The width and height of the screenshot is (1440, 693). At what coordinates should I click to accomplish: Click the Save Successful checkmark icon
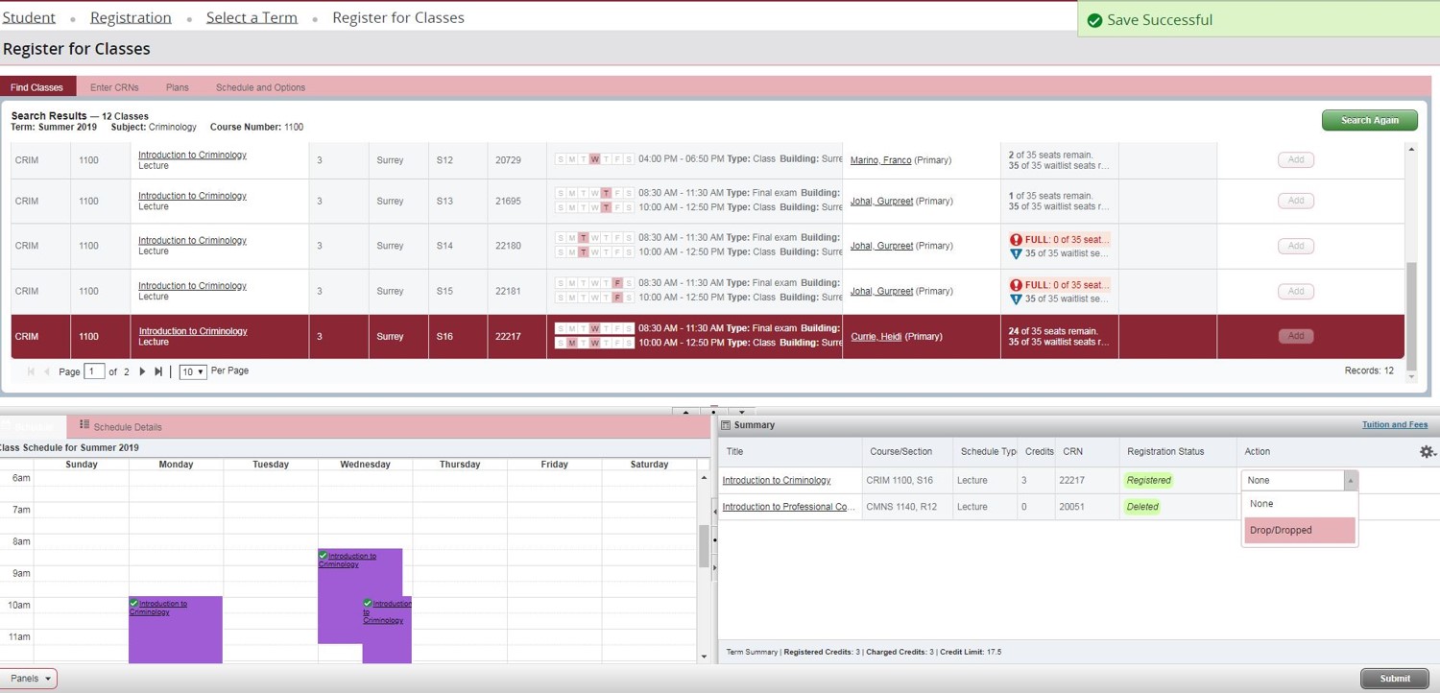(x=1093, y=20)
